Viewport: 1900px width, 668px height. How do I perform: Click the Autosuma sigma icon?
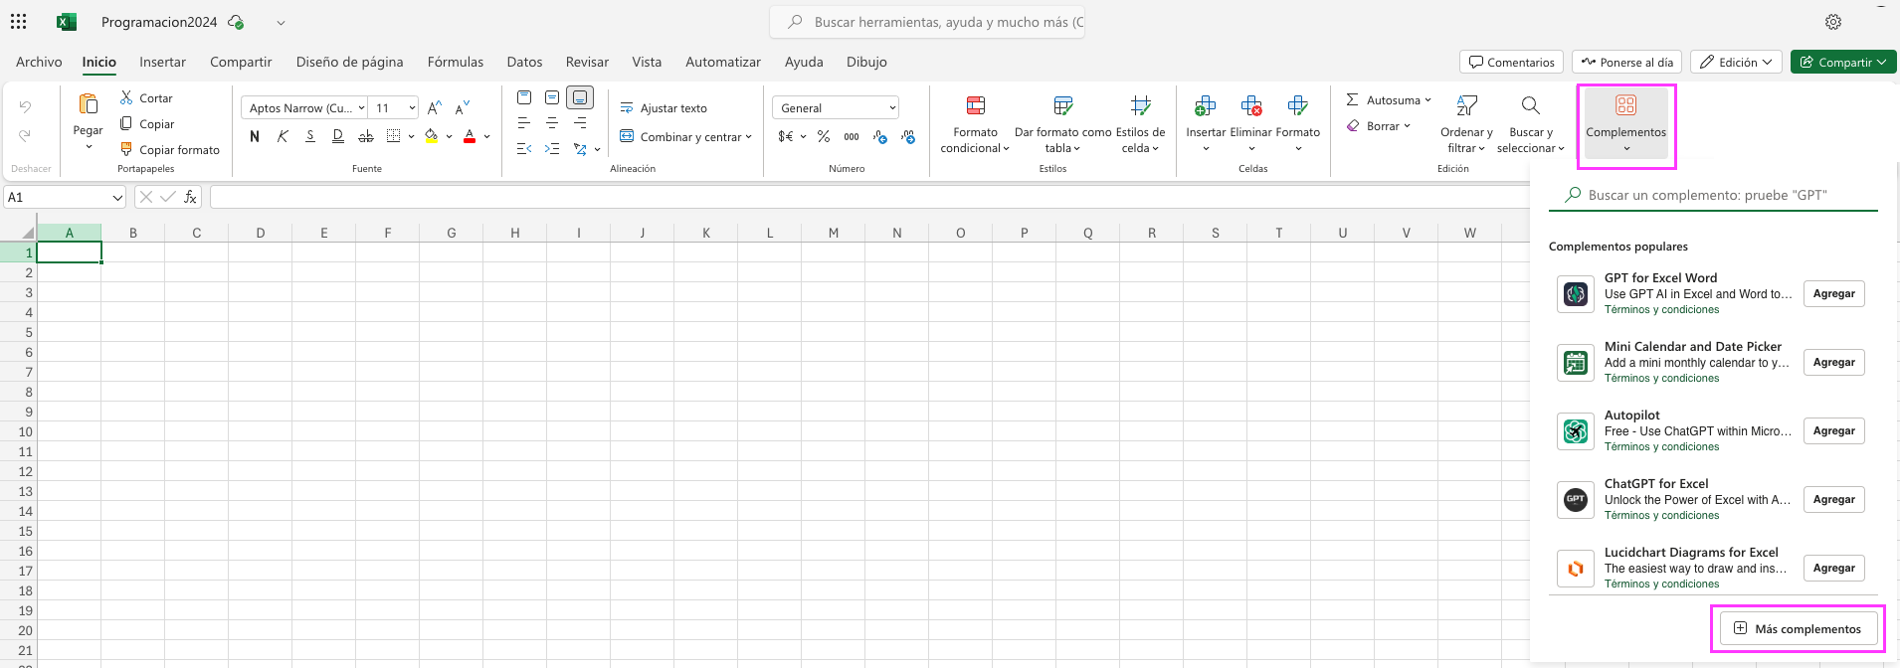[x=1353, y=99]
